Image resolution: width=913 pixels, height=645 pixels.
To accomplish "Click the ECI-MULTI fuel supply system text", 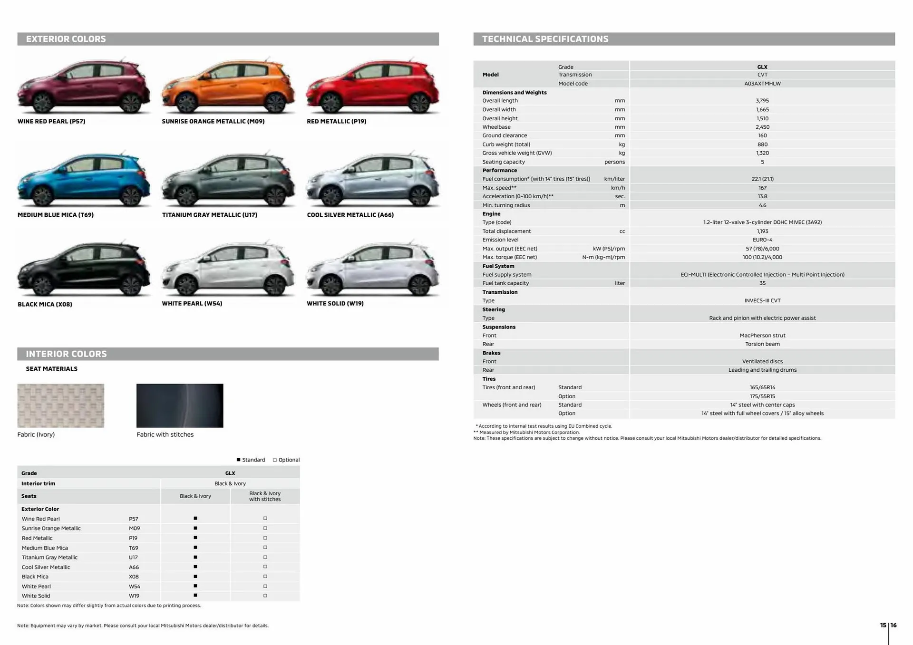I will [x=762, y=275].
